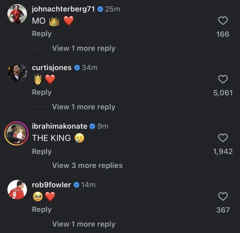
Task: View ibrahimakonate's story avatar
Action: [17, 133]
